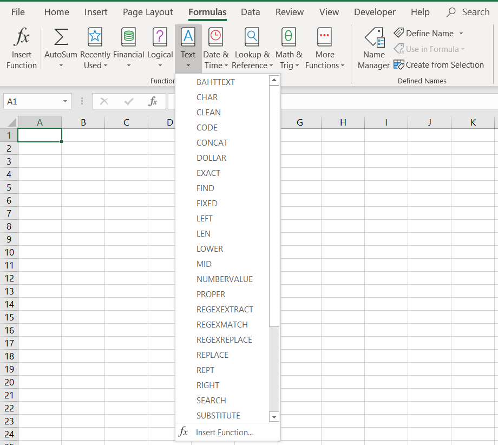Image resolution: width=498 pixels, height=445 pixels.
Task: Click the Create from Selection icon
Action: (x=398, y=65)
